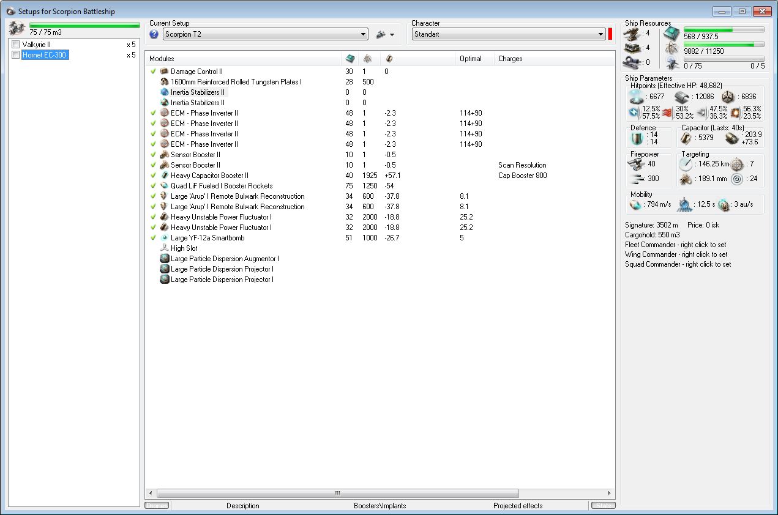Click the right arrow of horizontal scrollbar

pos(609,494)
